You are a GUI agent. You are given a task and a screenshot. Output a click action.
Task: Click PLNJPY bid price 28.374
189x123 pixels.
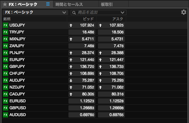pyautogui.click(x=82, y=53)
